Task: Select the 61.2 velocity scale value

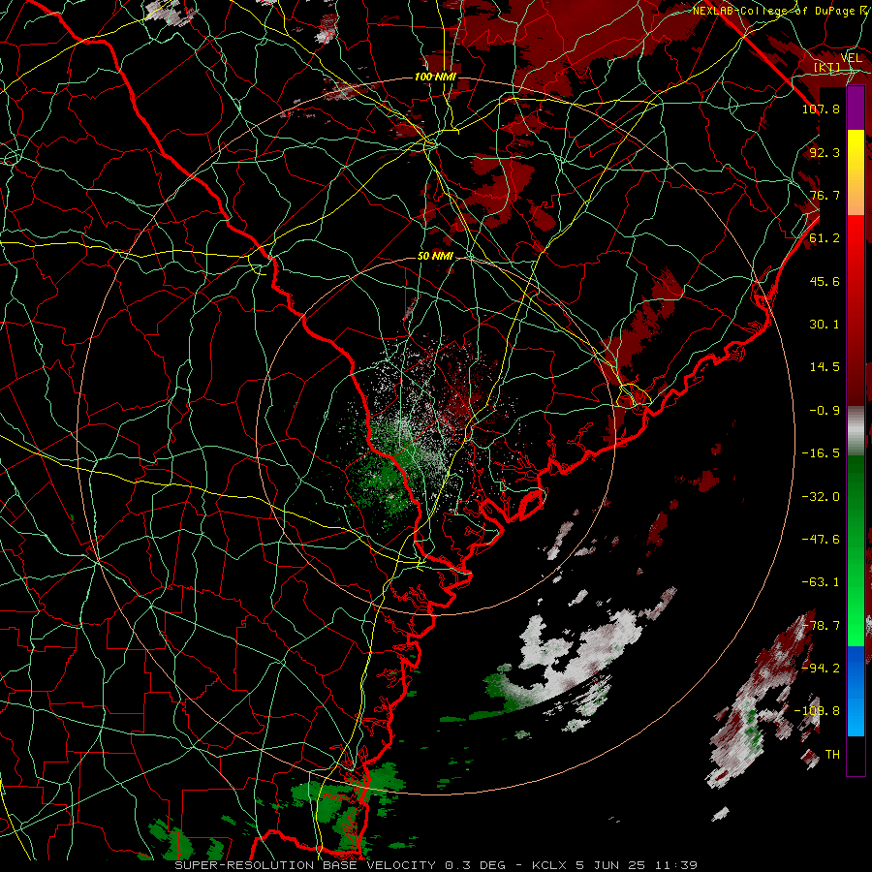Action: (825, 238)
